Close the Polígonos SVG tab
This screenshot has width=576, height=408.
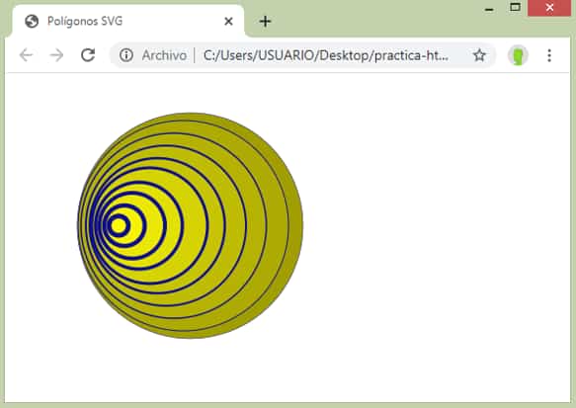pos(228,22)
